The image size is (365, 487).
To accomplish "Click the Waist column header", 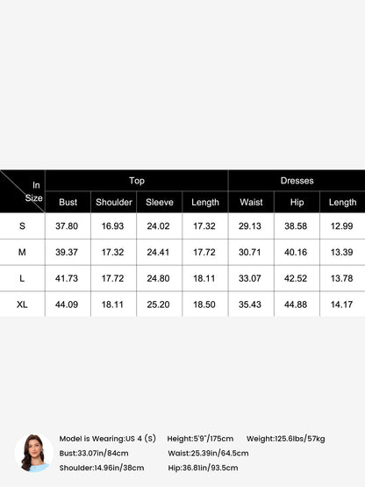I will (x=251, y=202).
